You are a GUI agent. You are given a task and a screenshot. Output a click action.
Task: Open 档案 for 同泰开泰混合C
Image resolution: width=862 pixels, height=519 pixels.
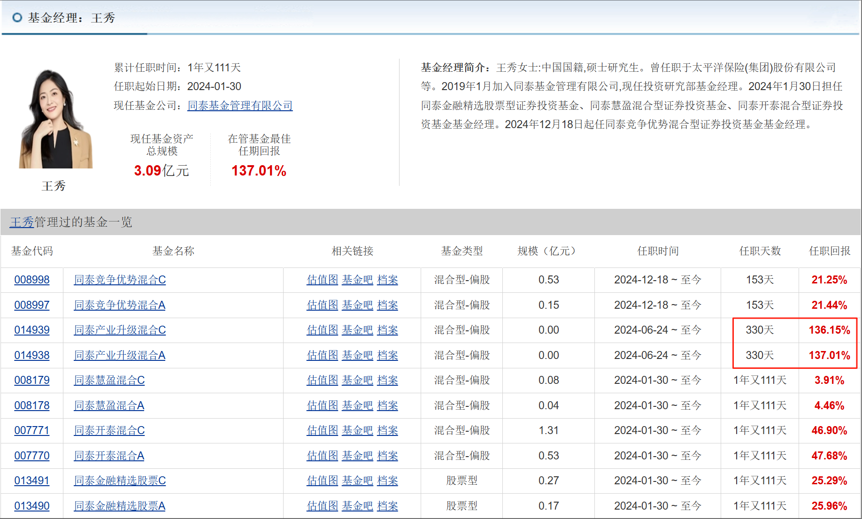pos(388,430)
